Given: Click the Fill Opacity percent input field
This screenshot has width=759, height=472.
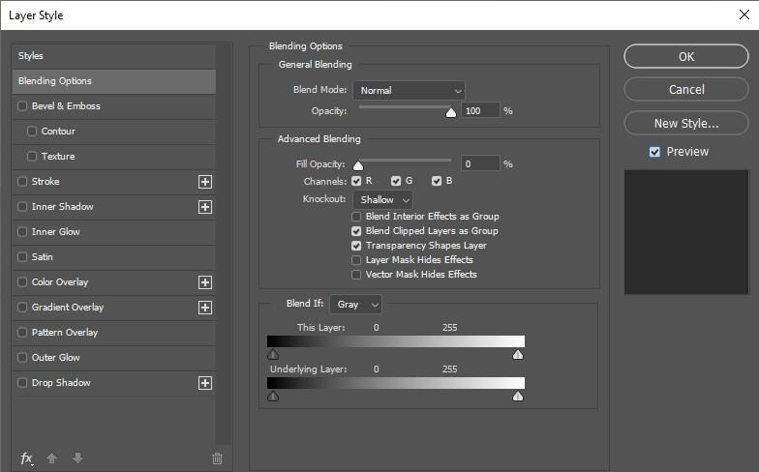Looking at the screenshot, I should [x=480, y=163].
